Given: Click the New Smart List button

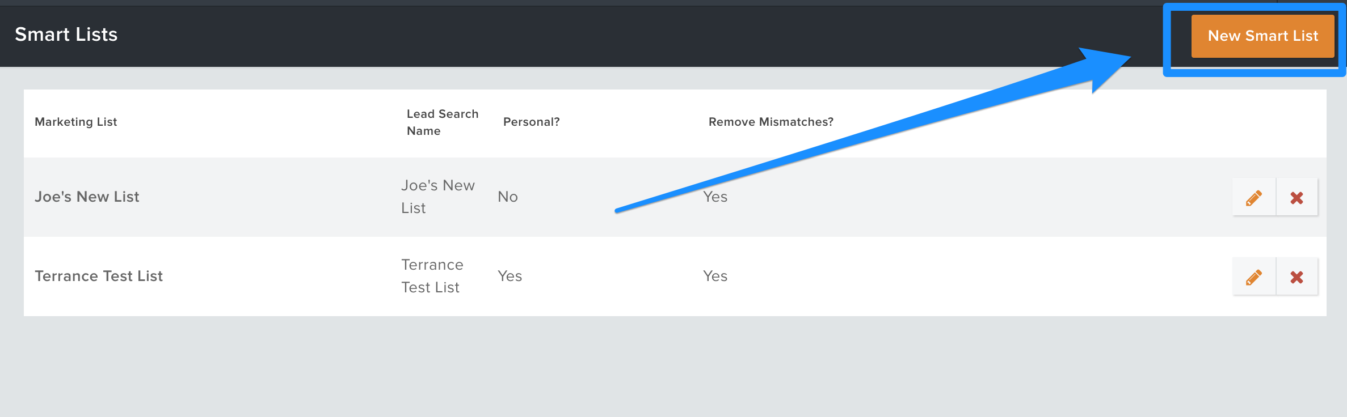Looking at the screenshot, I should click(1262, 36).
